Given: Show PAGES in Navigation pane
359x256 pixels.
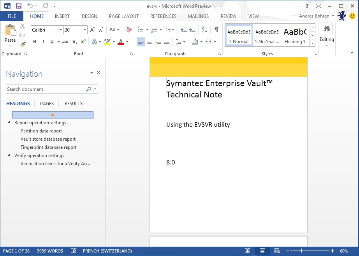Looking at the screenshot, I should click(x=47, y=104).
